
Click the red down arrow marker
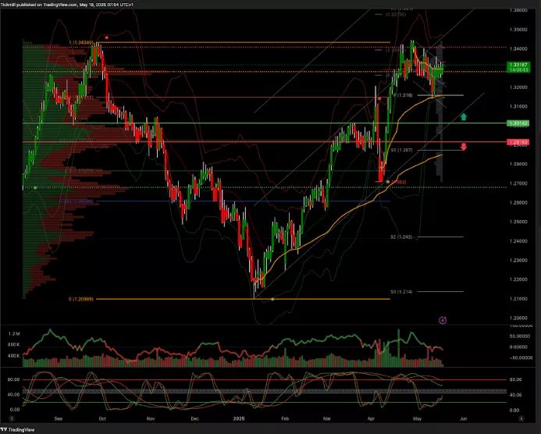coord(463,146)
